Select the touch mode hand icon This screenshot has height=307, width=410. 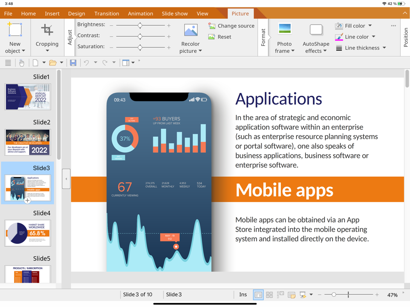(x=21, y=63)
